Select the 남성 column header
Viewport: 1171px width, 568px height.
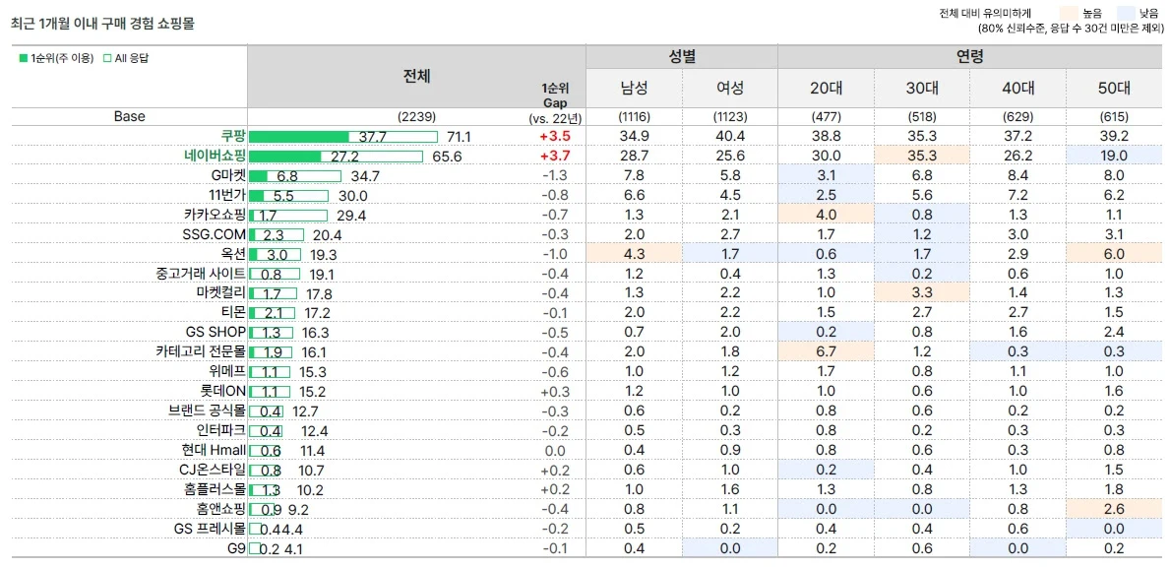[634, 88]
